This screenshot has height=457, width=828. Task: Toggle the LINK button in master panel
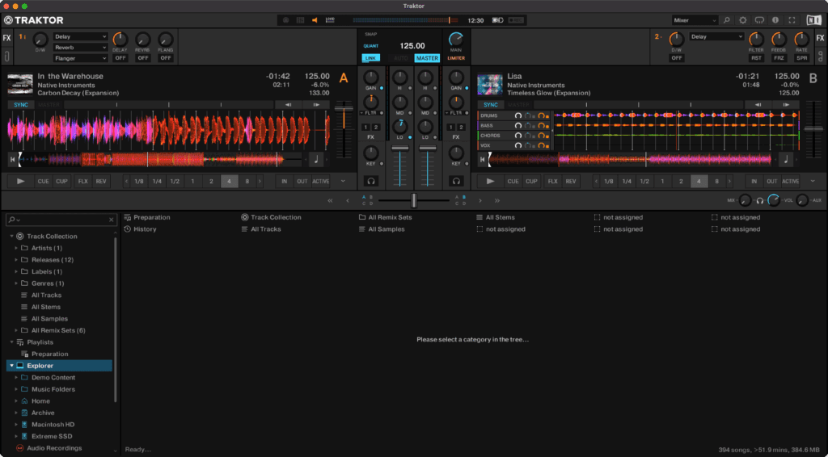371,58
